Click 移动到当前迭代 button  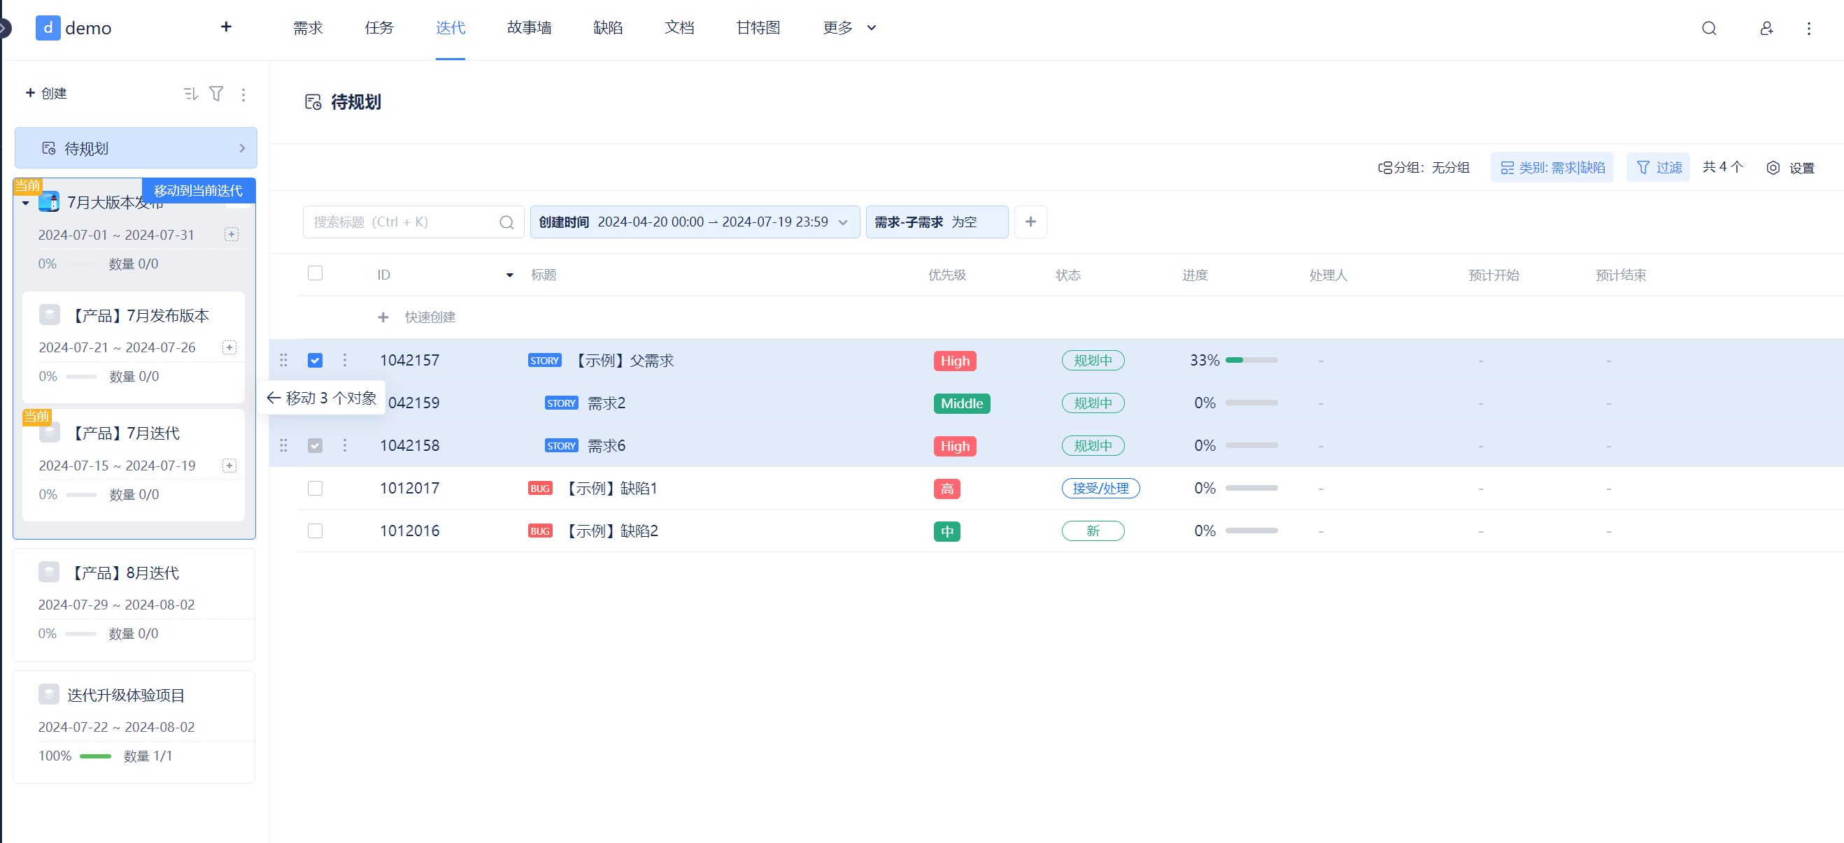[x=198, y=191]
